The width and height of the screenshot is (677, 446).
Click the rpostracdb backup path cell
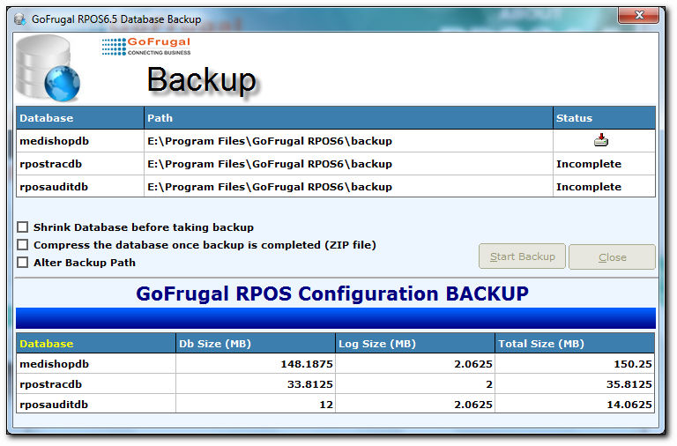click(x=348, y=164)
